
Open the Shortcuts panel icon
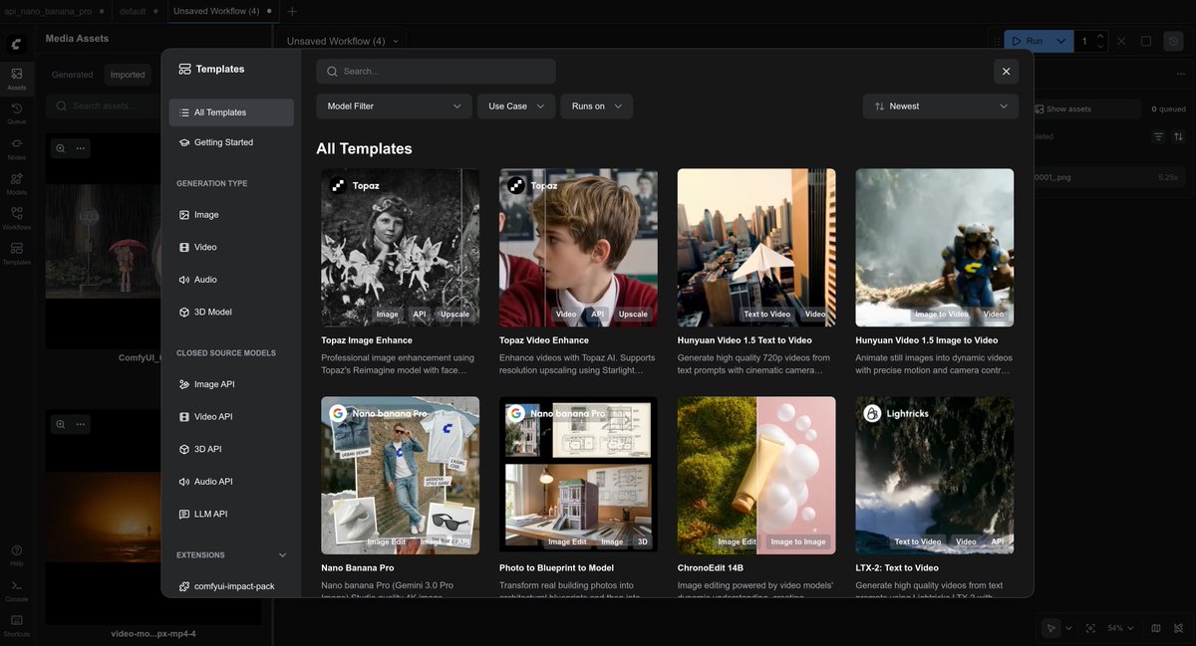(x=17, y=624)
